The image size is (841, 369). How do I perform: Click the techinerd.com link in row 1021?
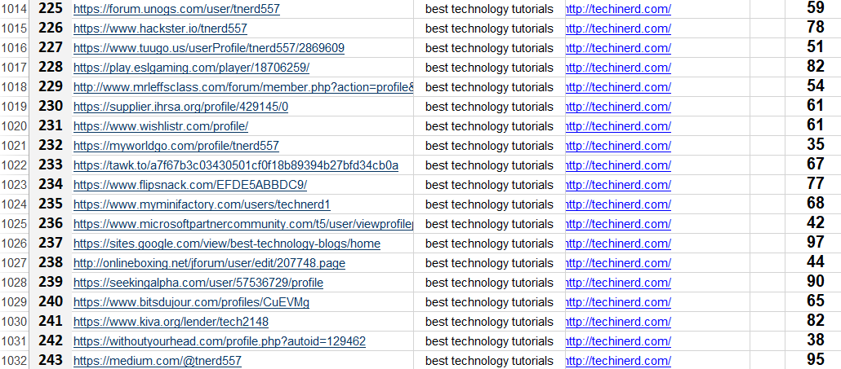618,146
